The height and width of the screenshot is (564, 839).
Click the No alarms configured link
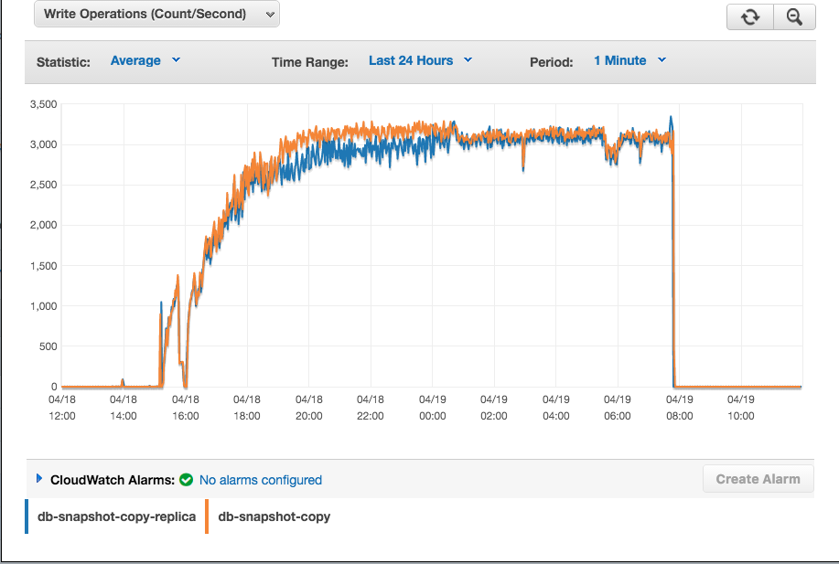click(261, 480)
